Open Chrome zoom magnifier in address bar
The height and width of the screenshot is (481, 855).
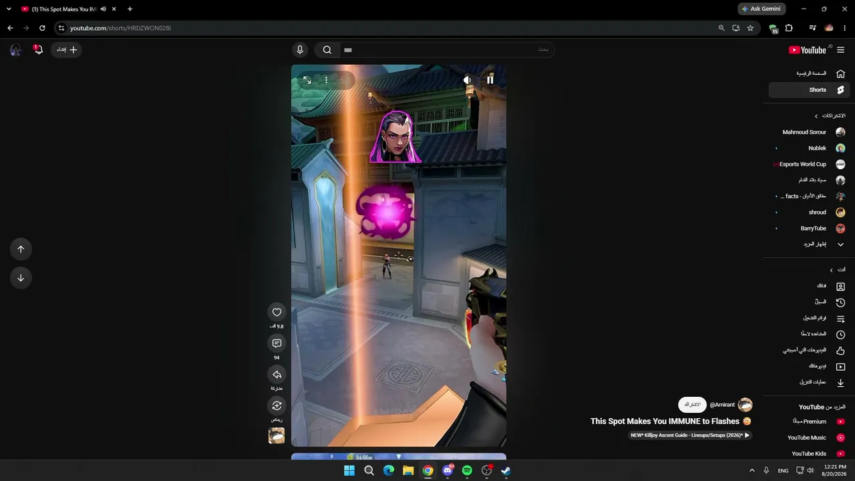pos(721,28)
